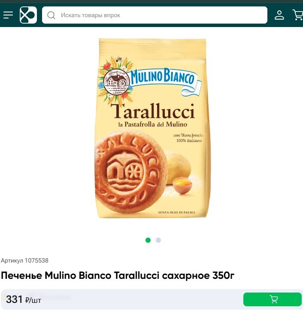Click the 'Tarallucci' name on the package
Image resolution: width=303 pixels, height=314 pixels.
click(153, 112)
